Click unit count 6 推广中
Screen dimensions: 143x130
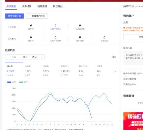point(31,39)
